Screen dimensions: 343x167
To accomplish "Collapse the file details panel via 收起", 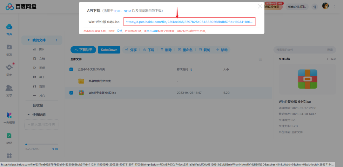I will click(x=331, y=59).
